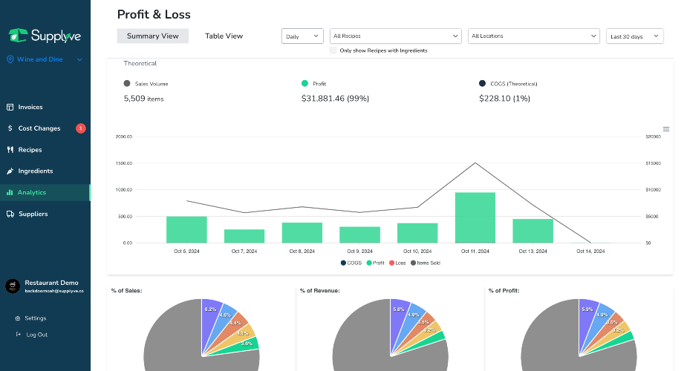Click the Suppliers truck icon
The width and height of the screenshot is (687, 371).
pos(10,214)
